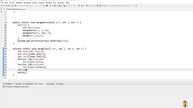The width and height of the screenshot is (193, 108).
Task: Click the Forward navigation toolbar icon
Action: pyautogui.click(x=131, y=6)
